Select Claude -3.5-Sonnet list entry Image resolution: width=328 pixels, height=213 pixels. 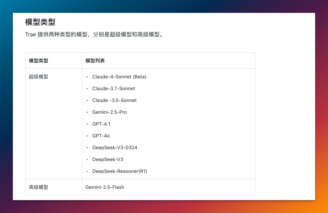pyautogui.click(x=114, y=101)
